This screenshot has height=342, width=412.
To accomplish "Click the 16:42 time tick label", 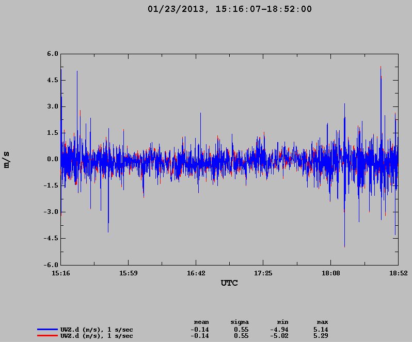I will [196, 273].
